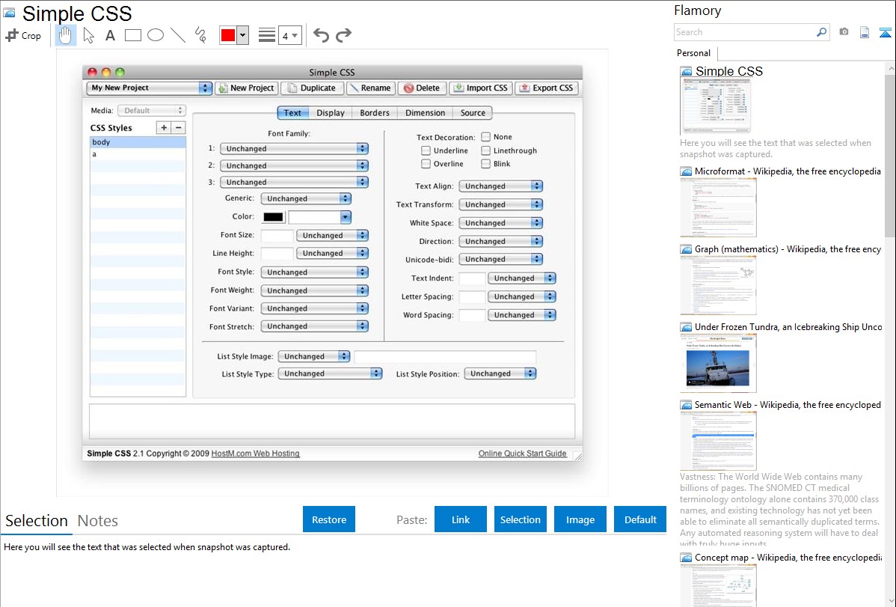Click the Flamory icon beside Simple CSS title
896x607 pixels.
click(10, 13)
